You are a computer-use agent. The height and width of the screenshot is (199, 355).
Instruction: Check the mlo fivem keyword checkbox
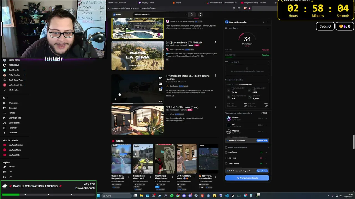(x=226, y=153)
